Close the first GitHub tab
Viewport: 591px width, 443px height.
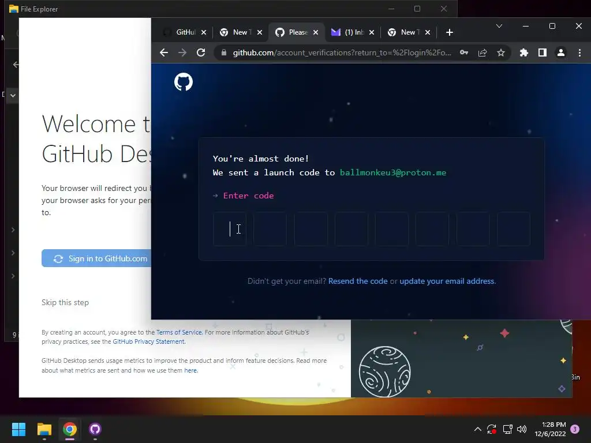pyautogui.click(x=204, y=32)
